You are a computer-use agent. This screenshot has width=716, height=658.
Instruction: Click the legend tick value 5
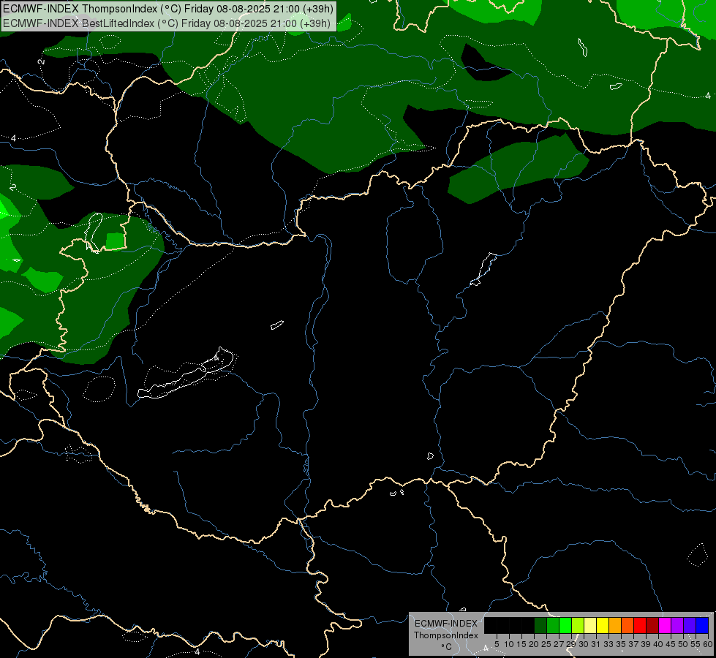pyautogui.click(x=497, y=644)
